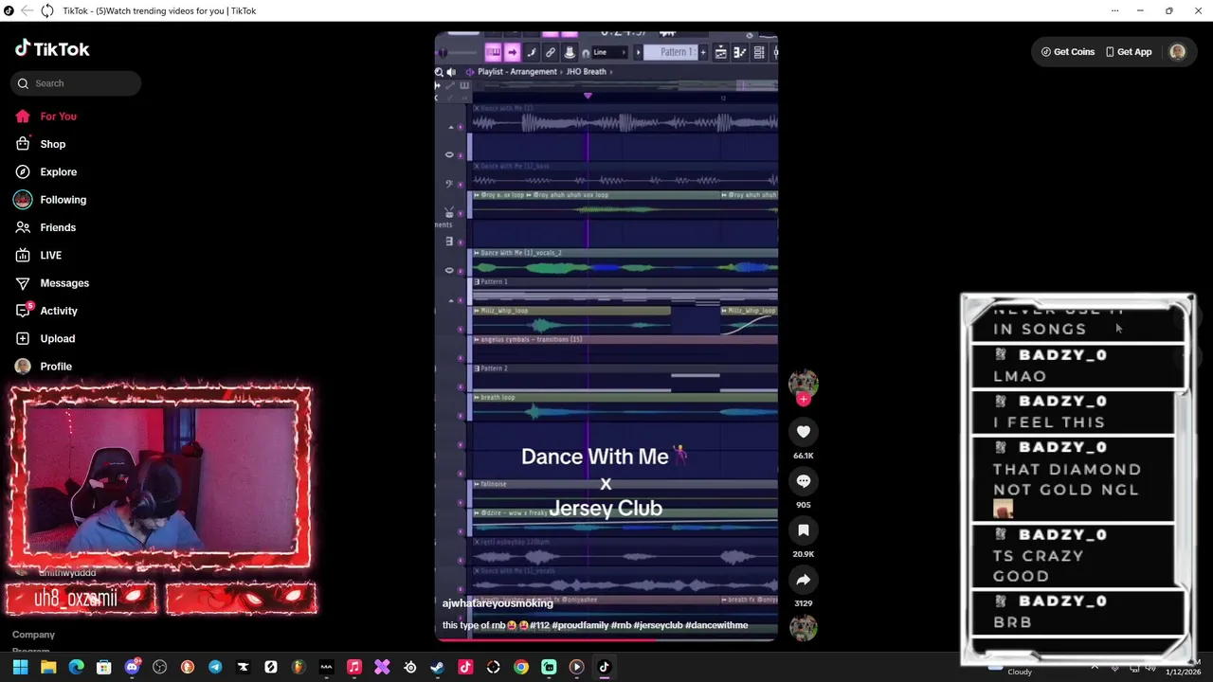The width and height of the screenshot is (1213, 682).
Task: Open the #jerseyclub hashtag
Action: [x=658, y=625]
